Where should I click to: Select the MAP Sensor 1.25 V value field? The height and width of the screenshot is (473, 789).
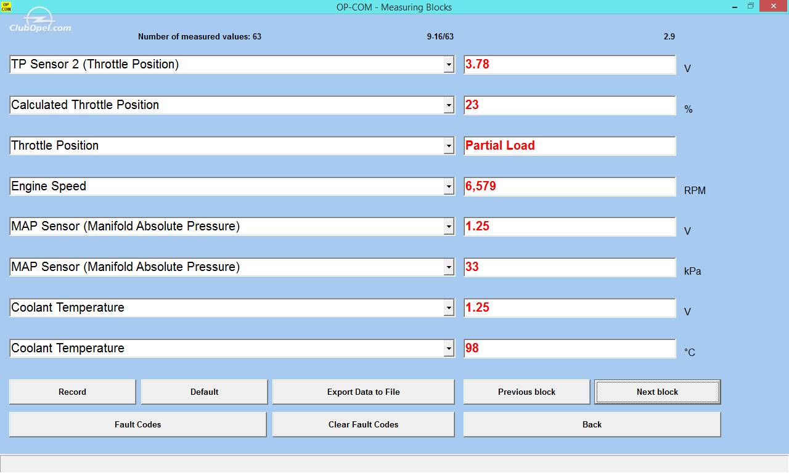(570, 227)
